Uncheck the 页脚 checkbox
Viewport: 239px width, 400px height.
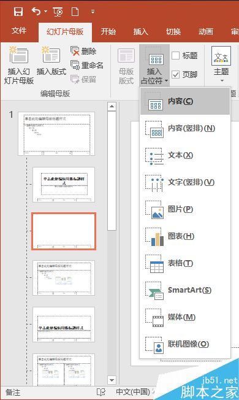pyautogui.click(x=175, y=74)
